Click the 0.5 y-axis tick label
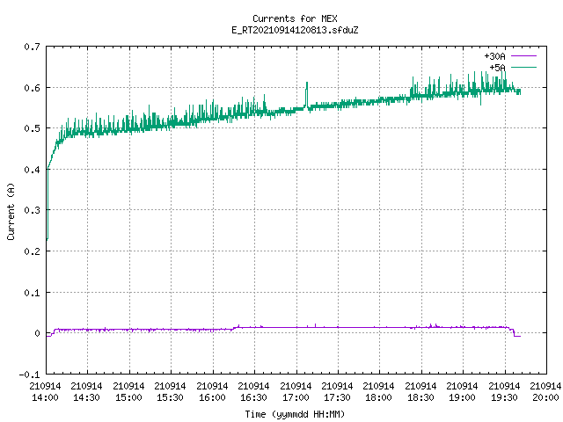This screenshot has width=563, height=422. 32,128
